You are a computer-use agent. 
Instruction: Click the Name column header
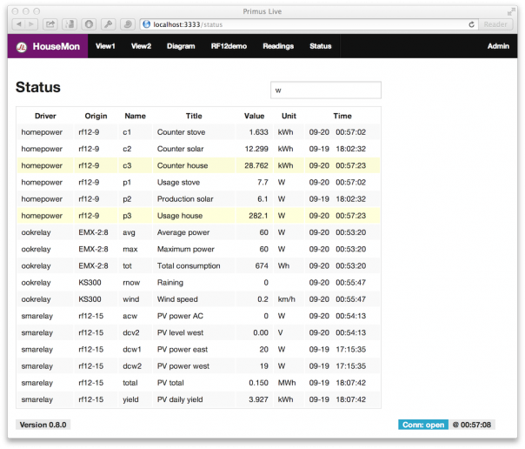pyautogui.click(x=135, y=116)
